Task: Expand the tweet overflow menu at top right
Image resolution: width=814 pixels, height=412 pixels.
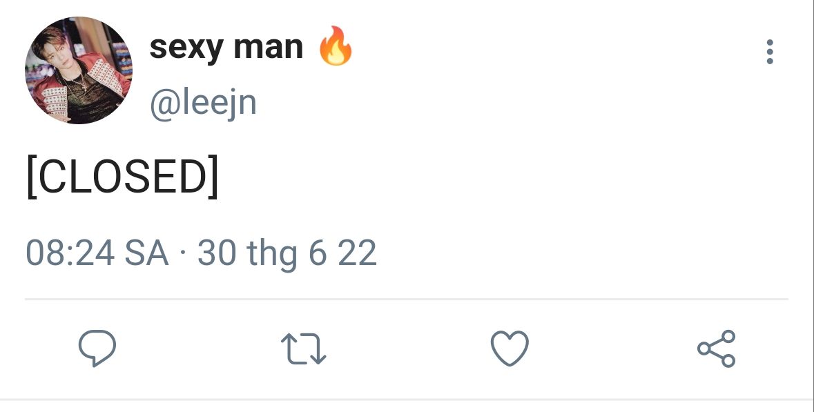Action: tap(769, 51)
